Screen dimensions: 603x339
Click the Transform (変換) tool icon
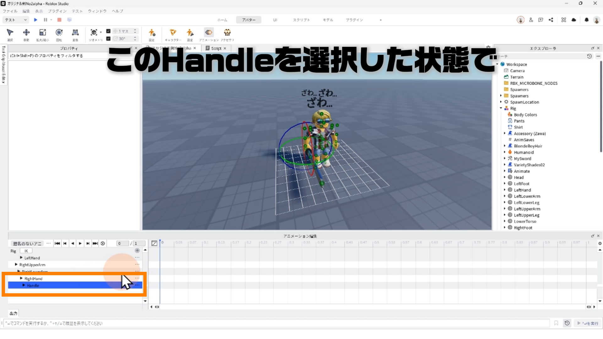point(75,33)
